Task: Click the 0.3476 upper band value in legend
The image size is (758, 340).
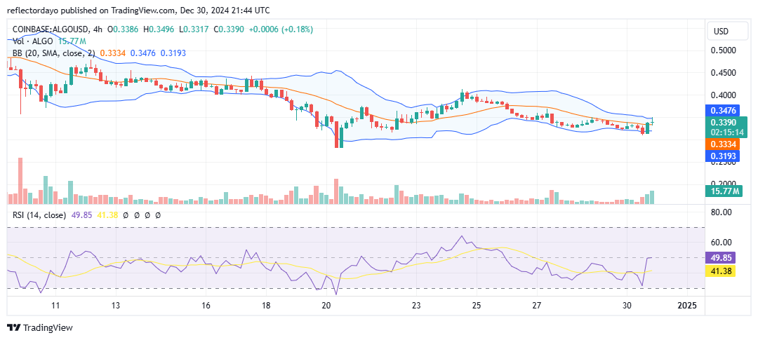Action: 142,53
